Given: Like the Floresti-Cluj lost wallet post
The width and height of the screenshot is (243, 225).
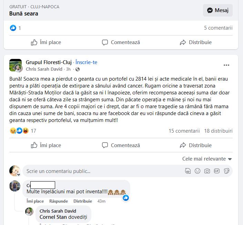Looking at the screenshot, I should pyautogui.click(x=46, y=145).
